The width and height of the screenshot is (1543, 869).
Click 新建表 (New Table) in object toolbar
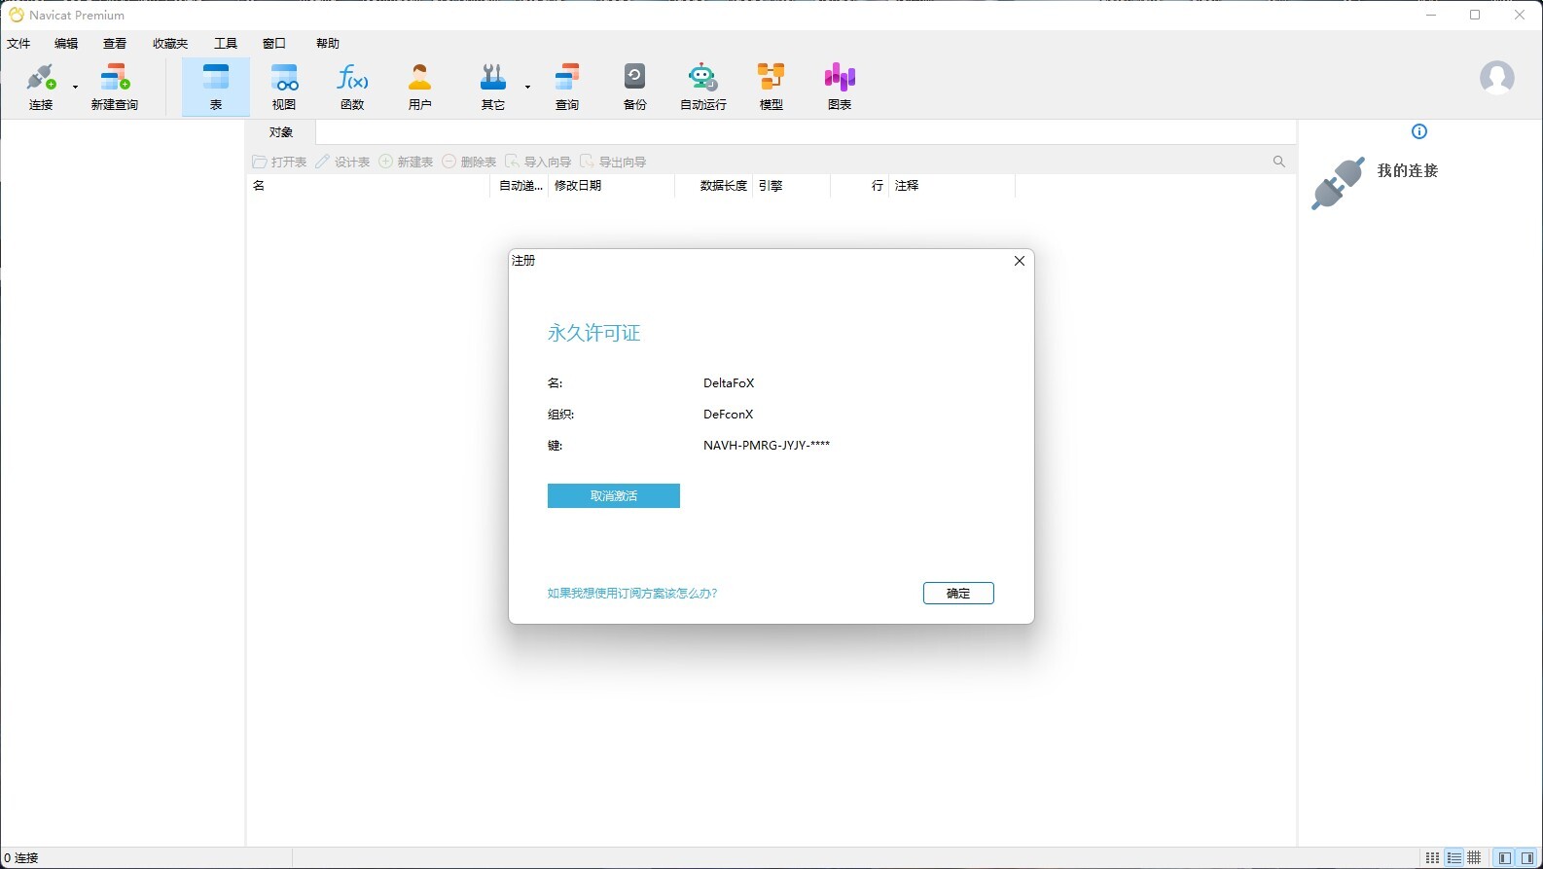tap(406, 162)
